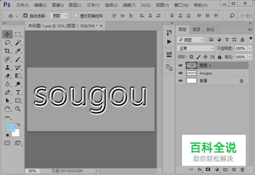Open the 图层(L) menu
The height and width of the screenshot is (175, 255).
75,5
